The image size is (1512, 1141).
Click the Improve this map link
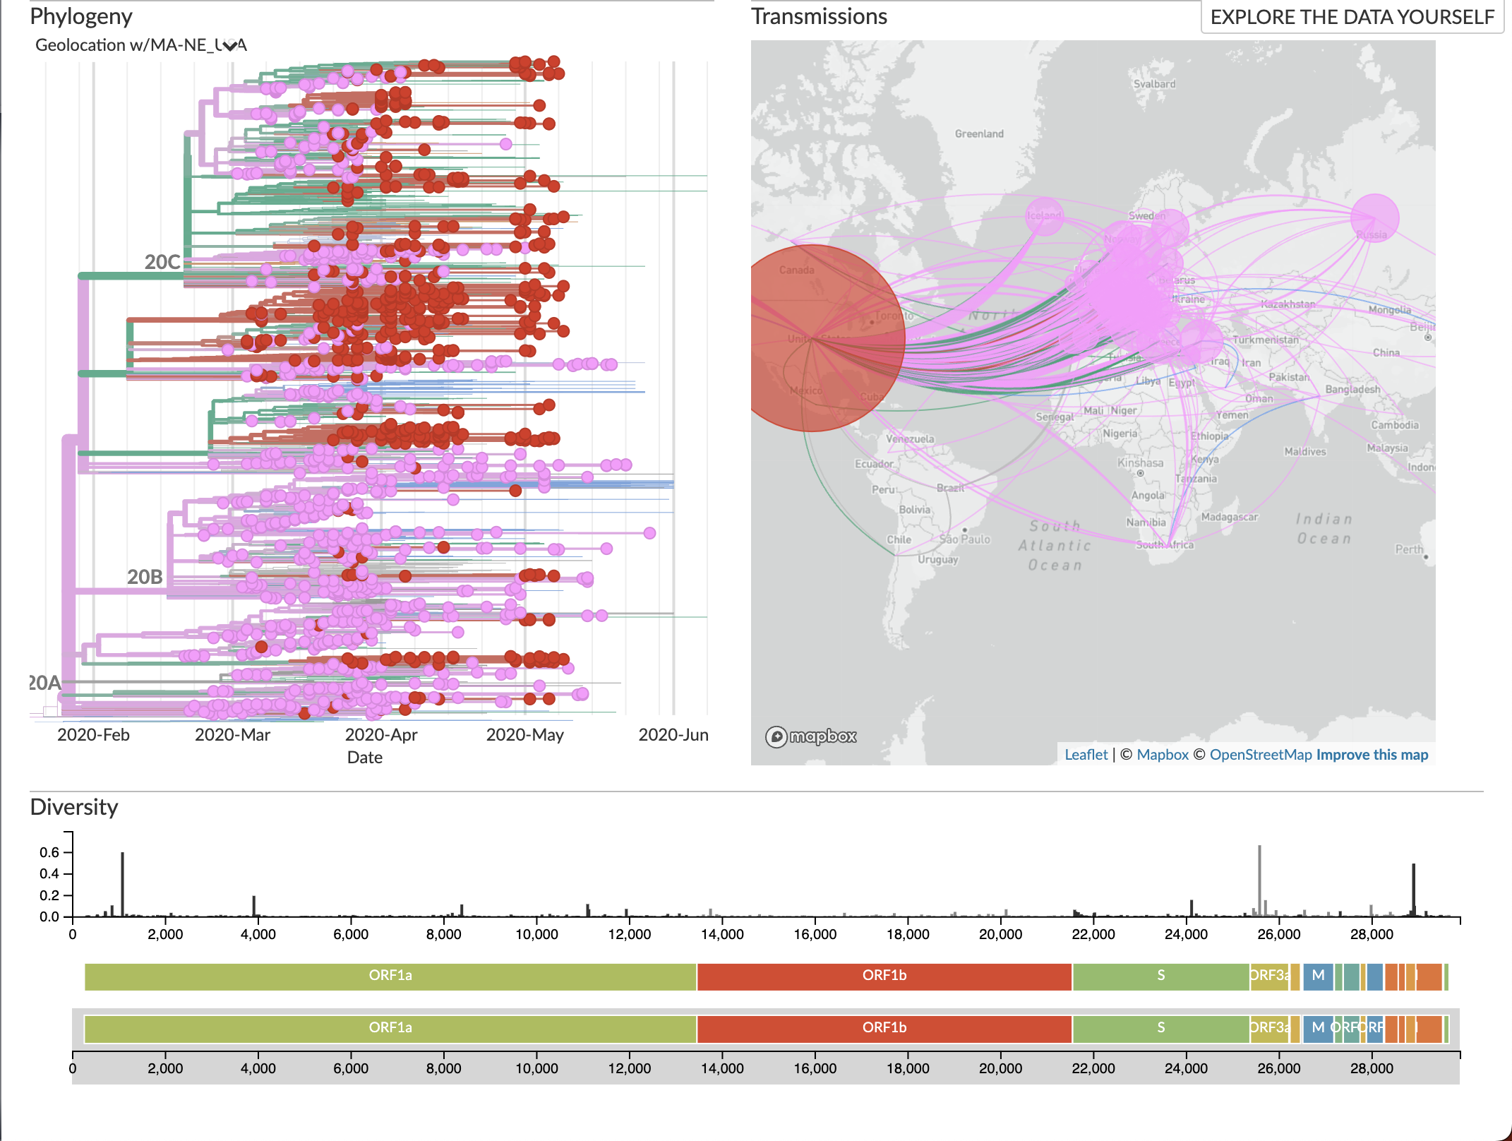click(1372, 755)
